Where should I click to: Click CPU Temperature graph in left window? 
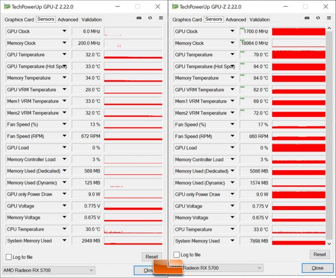133,229
